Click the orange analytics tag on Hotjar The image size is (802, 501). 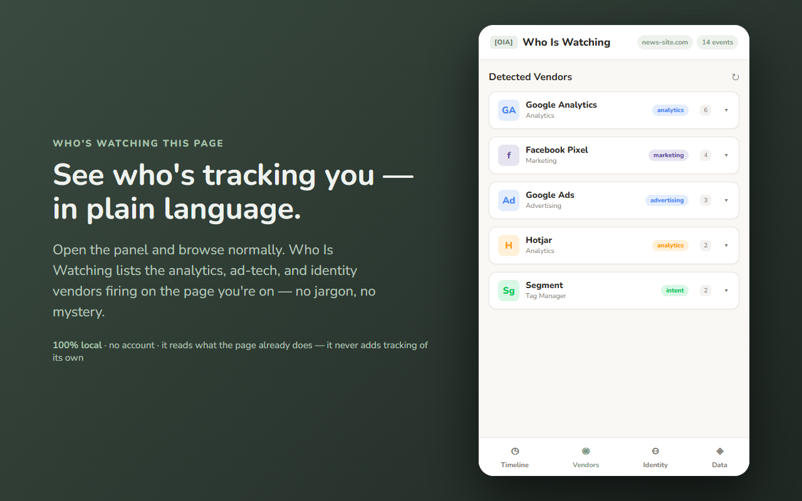(x=670, y=245)
